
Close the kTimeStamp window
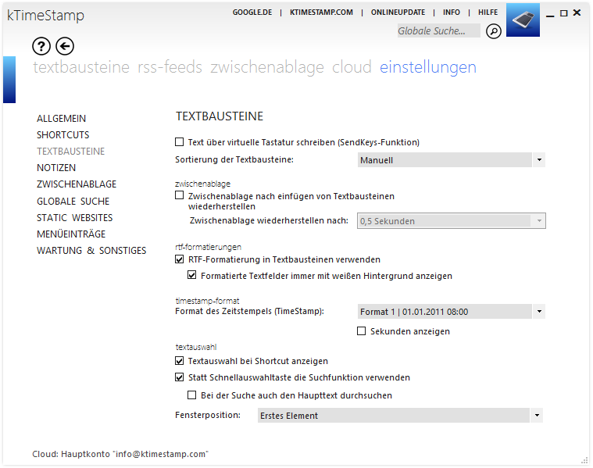577,13
